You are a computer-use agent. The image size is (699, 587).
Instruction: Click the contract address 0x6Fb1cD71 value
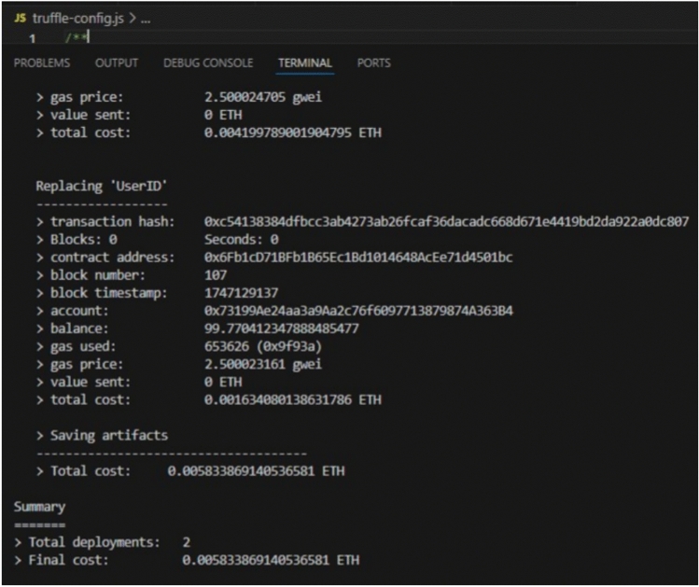(358, 258)
